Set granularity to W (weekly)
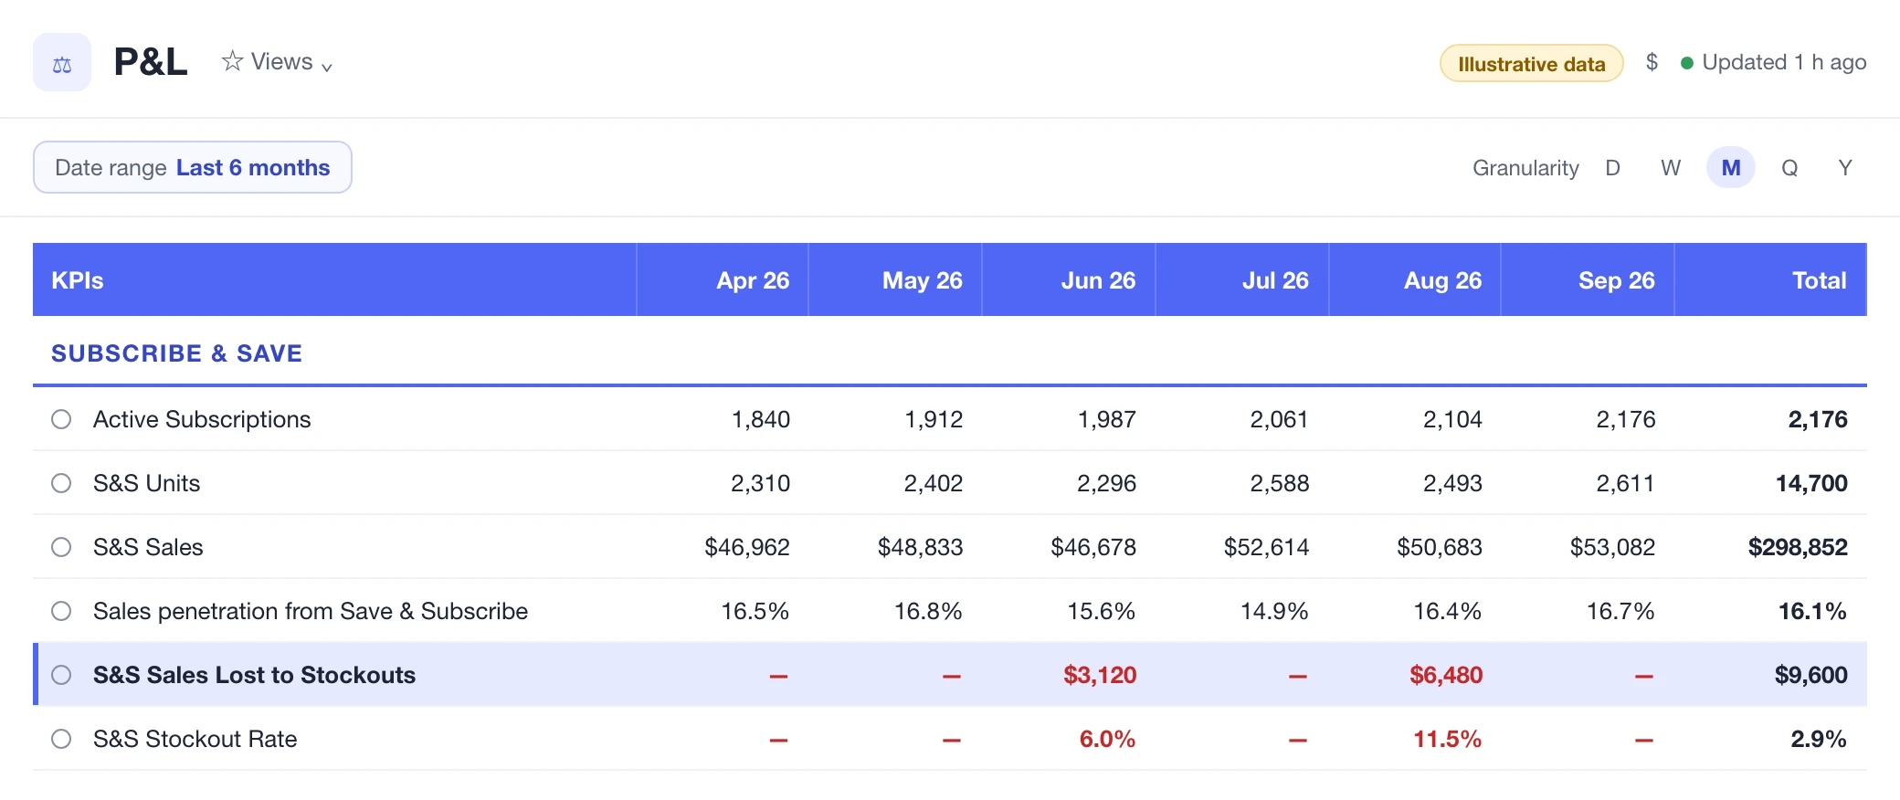 [x=1671, y=168]
